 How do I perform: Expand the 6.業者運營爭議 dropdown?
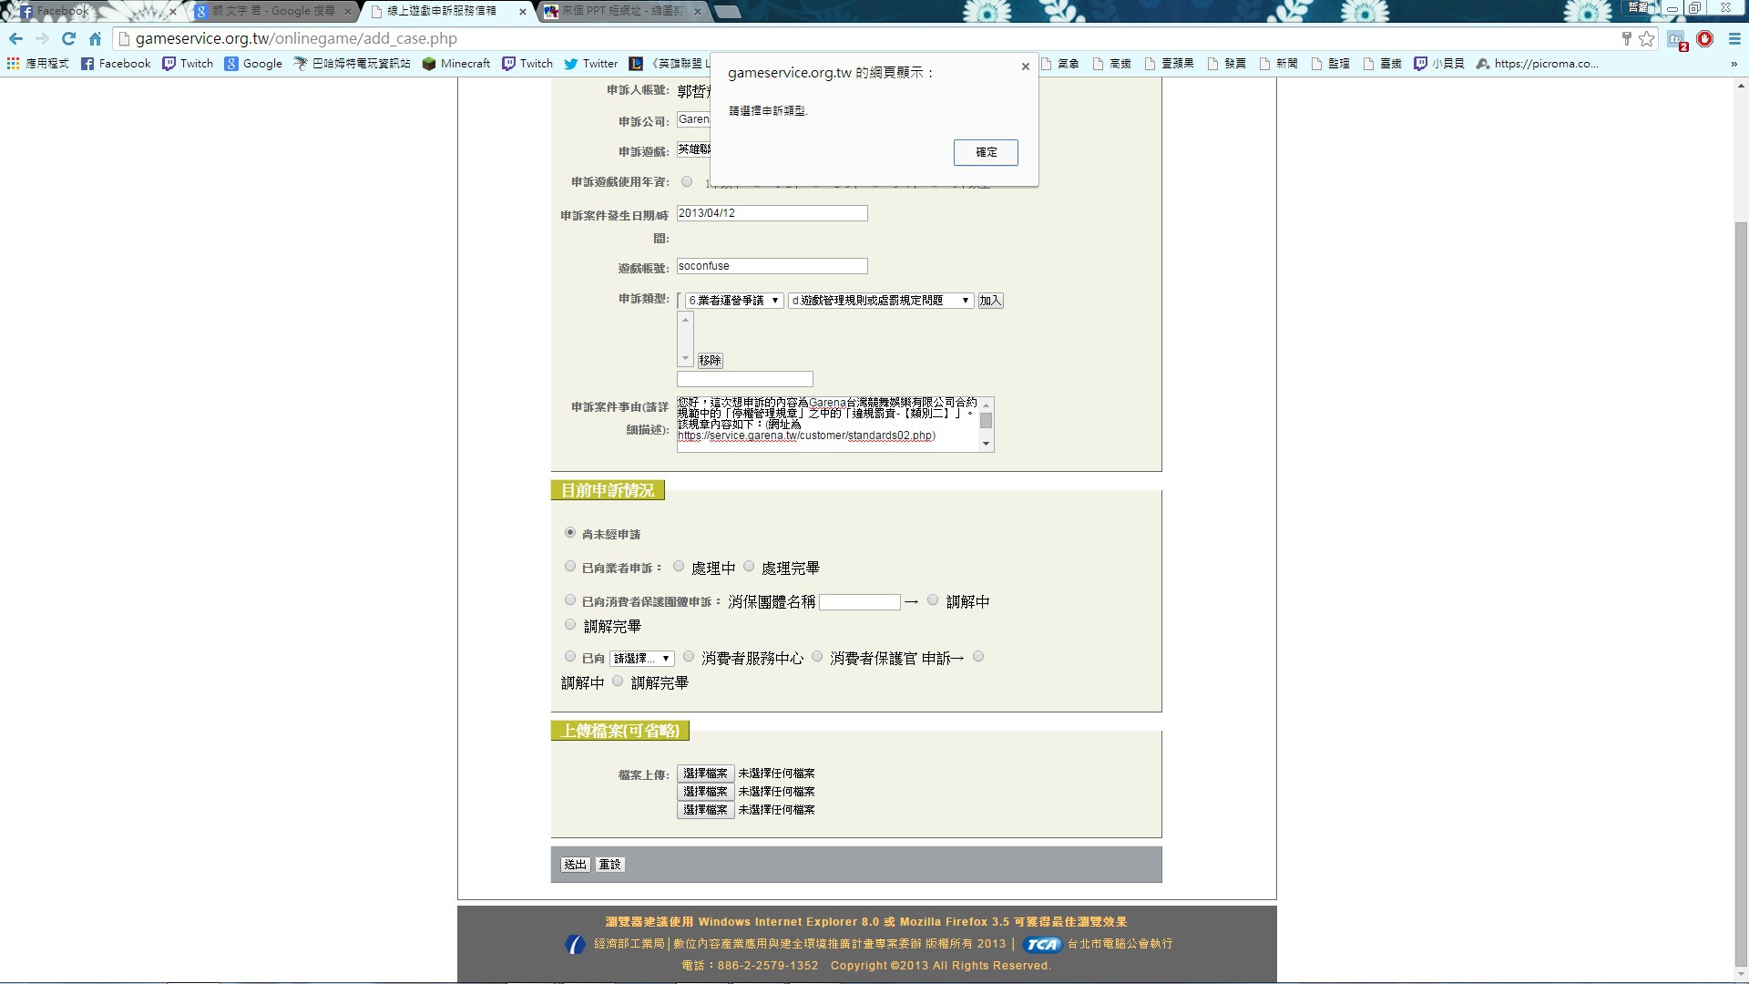click(x=733, y=301)
